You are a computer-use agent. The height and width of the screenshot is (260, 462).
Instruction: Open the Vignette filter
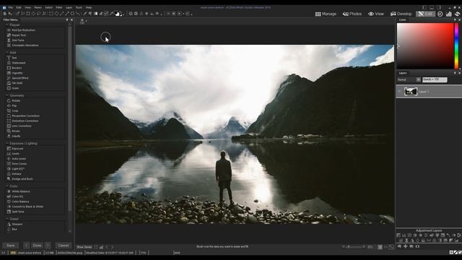[x=14, y=73]
